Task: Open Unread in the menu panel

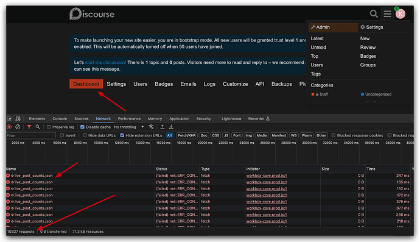Action: (318, 48)
